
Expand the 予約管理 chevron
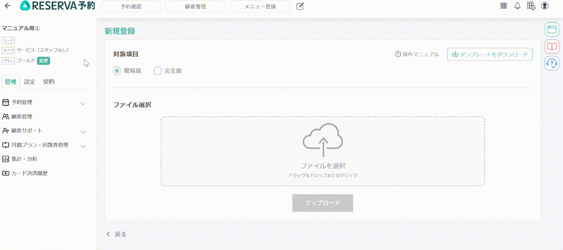point(84,104)
